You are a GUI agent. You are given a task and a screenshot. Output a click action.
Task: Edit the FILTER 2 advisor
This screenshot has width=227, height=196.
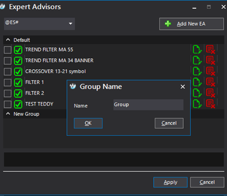click(x=197, y=93)
